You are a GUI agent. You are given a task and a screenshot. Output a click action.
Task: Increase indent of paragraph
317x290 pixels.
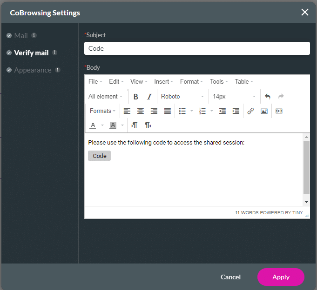236,111
